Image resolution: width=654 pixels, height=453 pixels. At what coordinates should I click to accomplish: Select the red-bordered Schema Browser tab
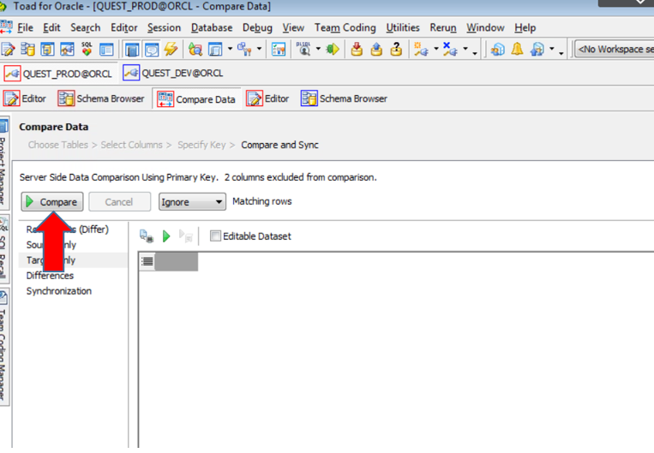pos(101,98)
